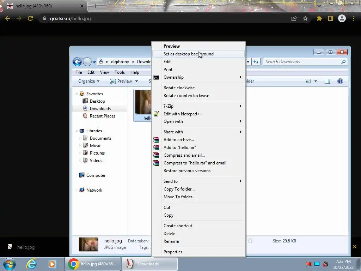This screenshot has height=271, width=361.
Task: Choose Edit with Notepad++
Action: coord(198,114)
